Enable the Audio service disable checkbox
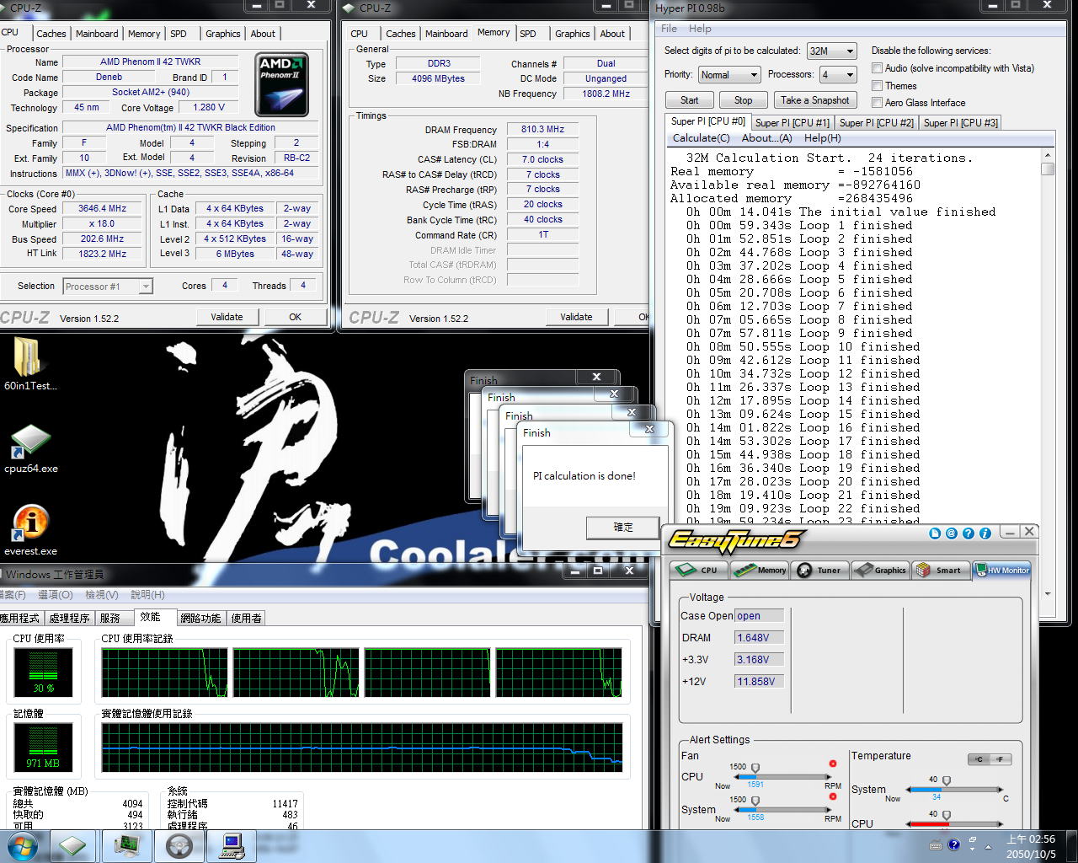The height and width of the screenshot is (863, 1078). [877, 68]
